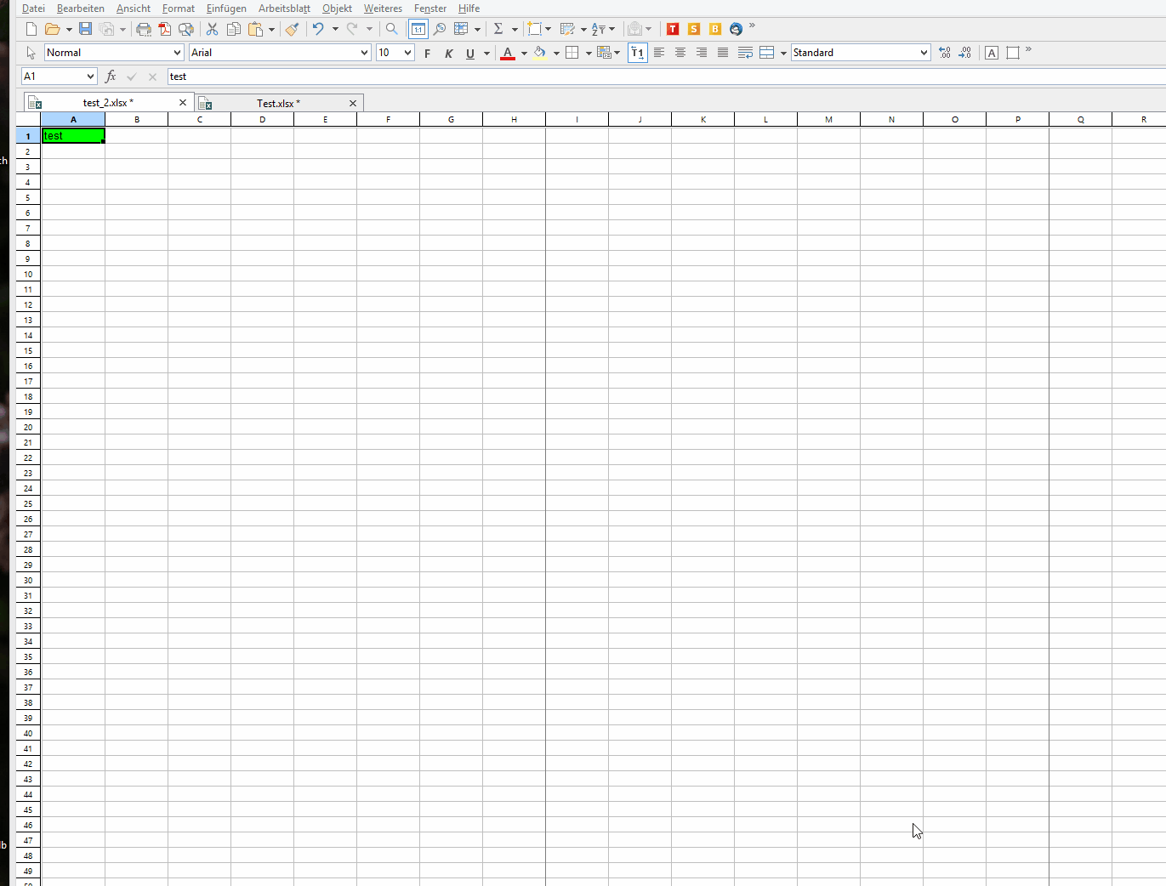Click the format painter brush icon
The width and height of the screenshot is (1166, 886).
[292, 29]
